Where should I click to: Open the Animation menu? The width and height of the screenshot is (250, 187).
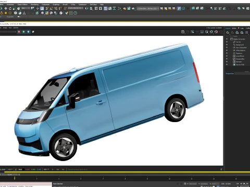click(10, 5)
